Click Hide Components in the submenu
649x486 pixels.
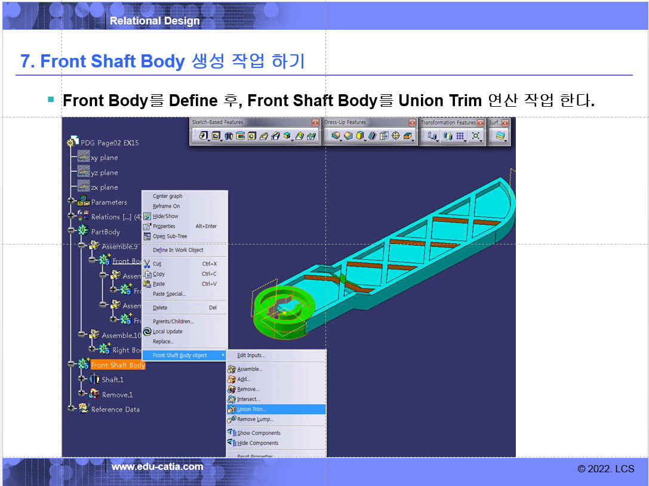[258, 443]
